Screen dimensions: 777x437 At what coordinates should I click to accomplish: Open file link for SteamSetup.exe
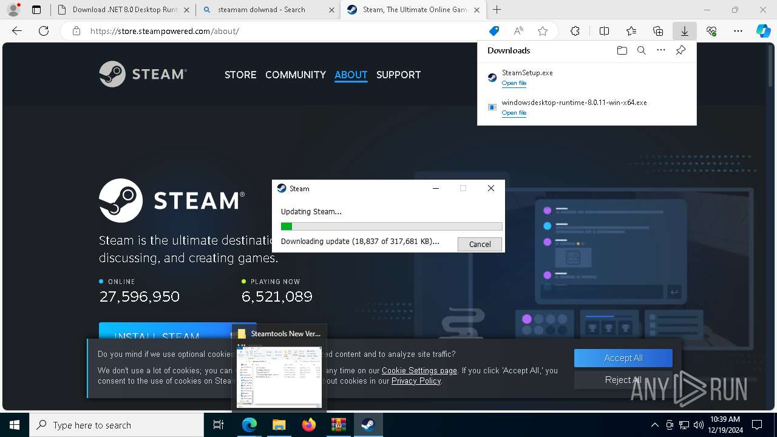pos(514,83)
